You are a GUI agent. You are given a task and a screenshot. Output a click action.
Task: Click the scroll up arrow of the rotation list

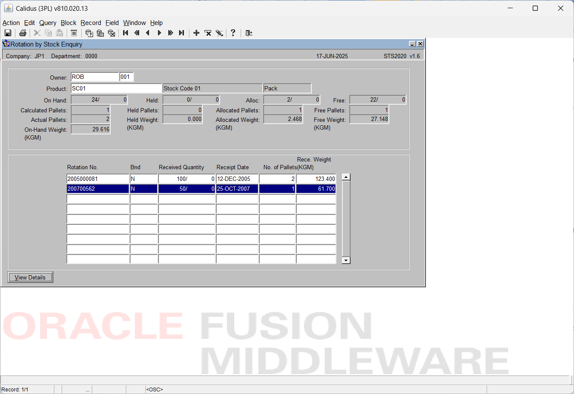pos(346,177)
